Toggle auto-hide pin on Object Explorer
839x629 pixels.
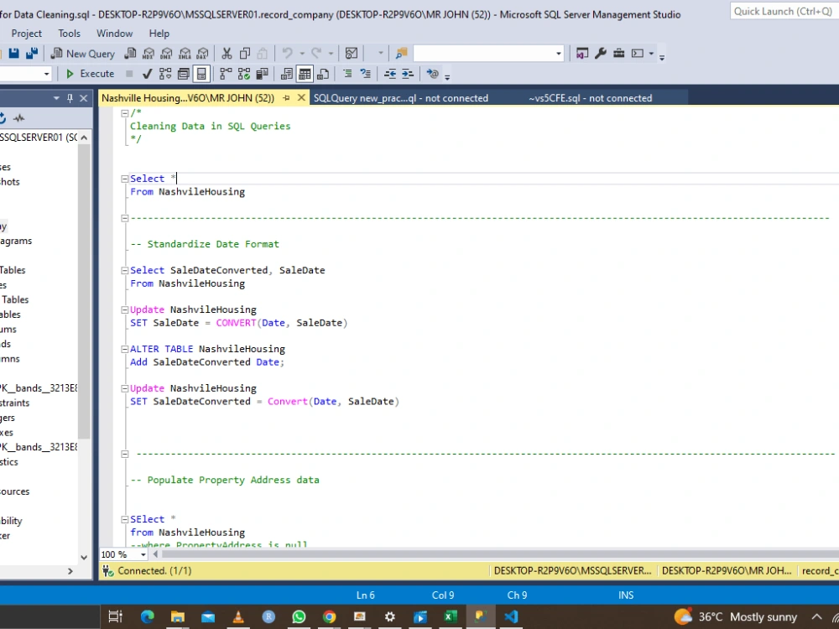point(70,98)
